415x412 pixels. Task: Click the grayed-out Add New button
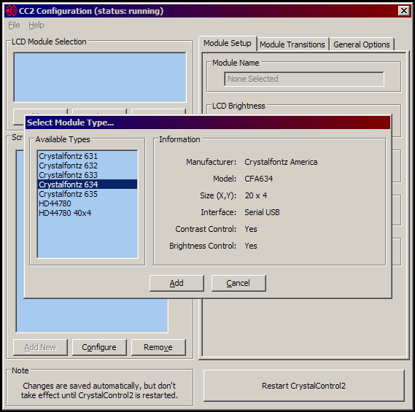click(40, 347)
